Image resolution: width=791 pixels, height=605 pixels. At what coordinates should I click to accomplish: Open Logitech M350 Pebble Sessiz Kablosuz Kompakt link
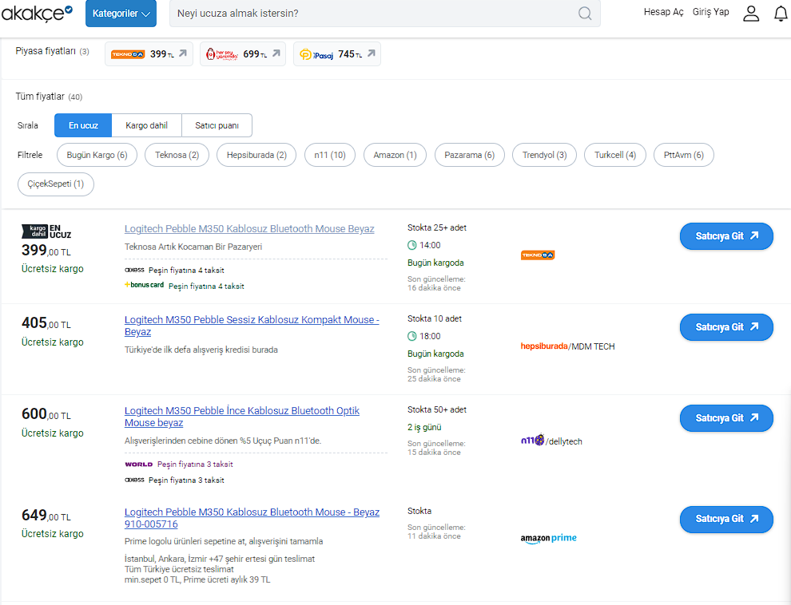point(252,326)
